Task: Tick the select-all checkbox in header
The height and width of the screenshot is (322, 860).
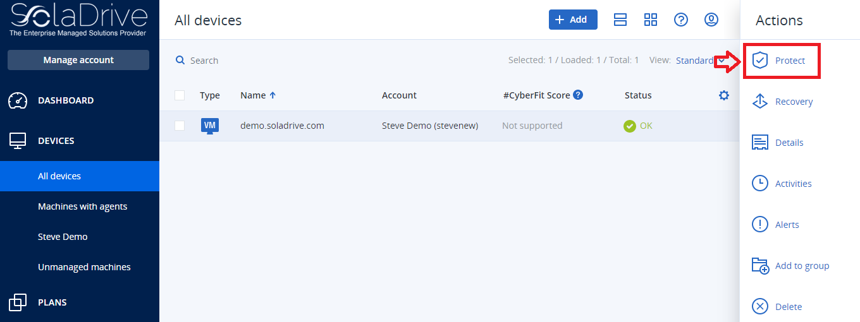Action: (180, 95)
